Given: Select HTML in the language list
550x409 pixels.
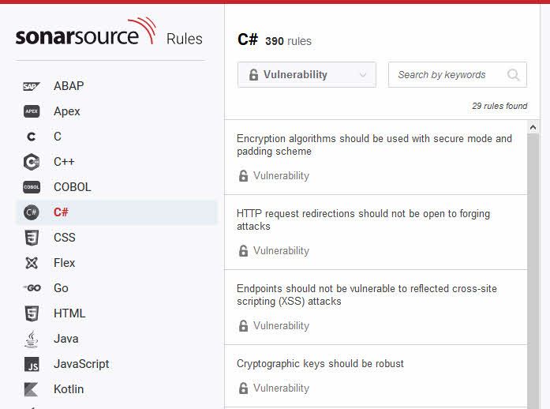Looking at the screenshot, I should pyautogui.click(x=69, y=313).
